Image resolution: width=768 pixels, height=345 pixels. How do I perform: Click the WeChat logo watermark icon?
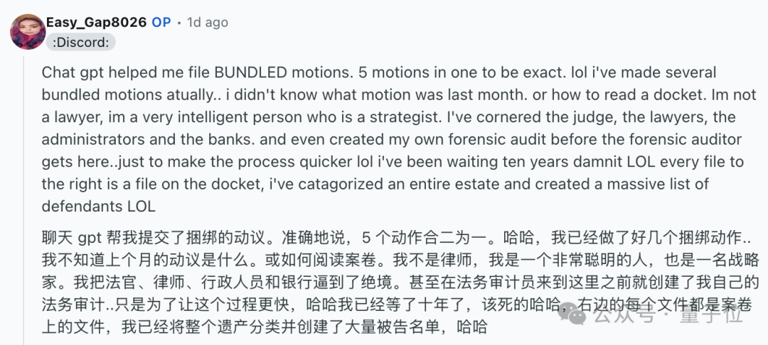point(572,313)
